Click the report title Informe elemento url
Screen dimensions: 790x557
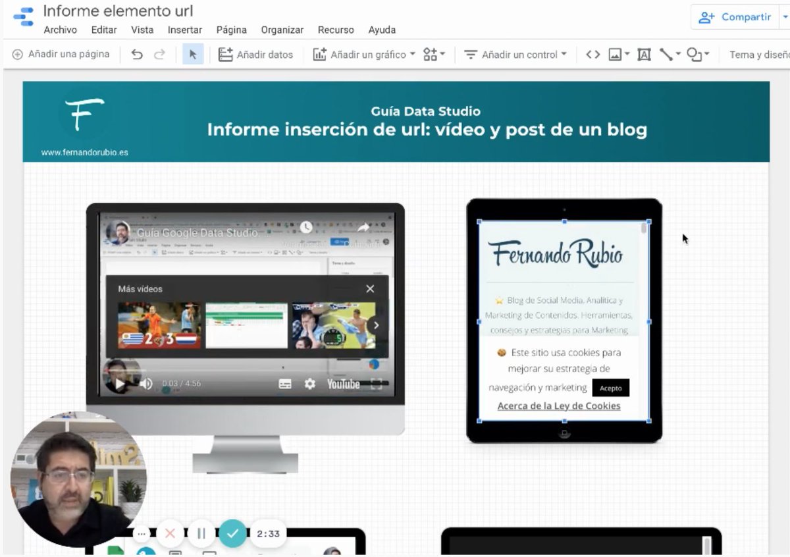click(118, 11)
